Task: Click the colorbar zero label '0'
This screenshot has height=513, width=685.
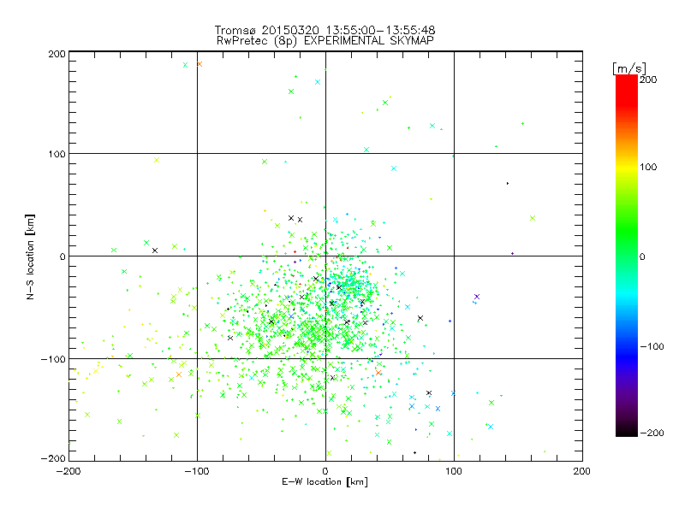Action: (x=642, y=257)
